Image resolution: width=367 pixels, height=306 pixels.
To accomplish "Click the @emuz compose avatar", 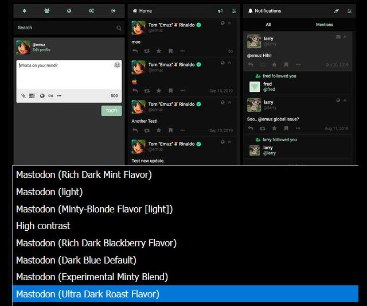I will [23, 47].
